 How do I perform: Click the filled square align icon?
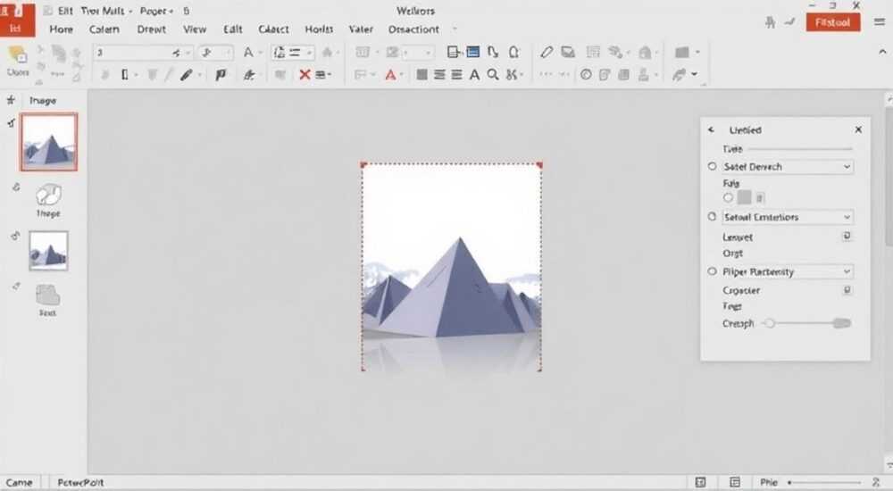(x=422, y=75)
